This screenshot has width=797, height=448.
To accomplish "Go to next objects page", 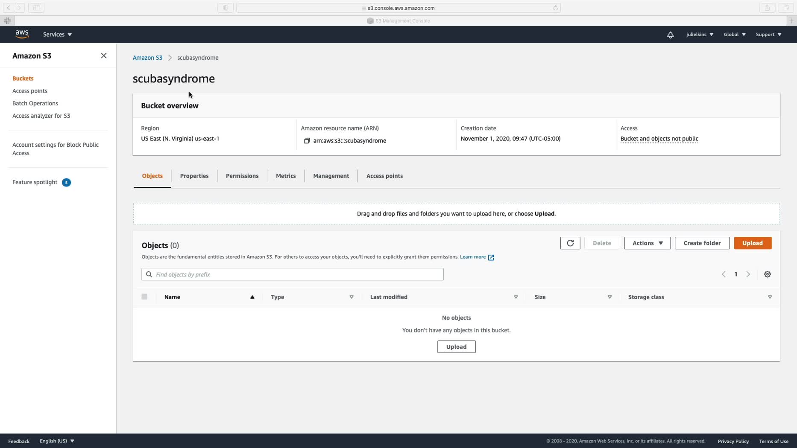I will click(748, 274).
